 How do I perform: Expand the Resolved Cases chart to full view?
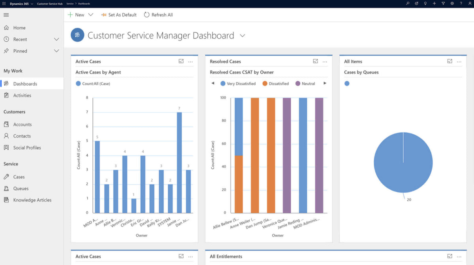(x=315, y=61)
